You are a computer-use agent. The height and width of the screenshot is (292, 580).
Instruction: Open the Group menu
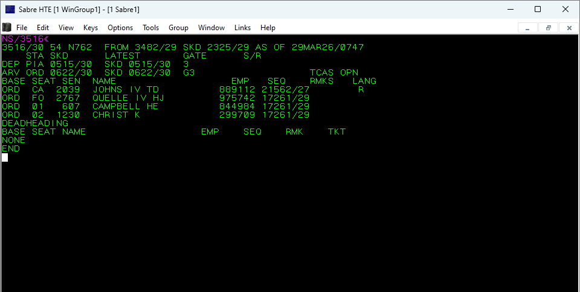point(178,28)
